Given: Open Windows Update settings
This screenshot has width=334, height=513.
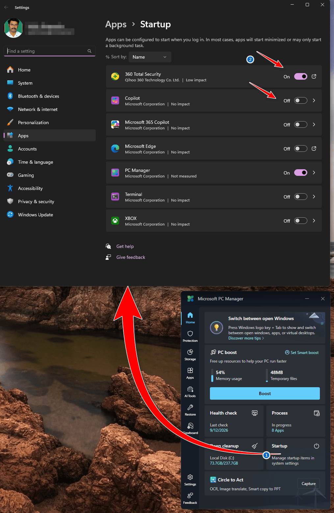Looking at the screenshot, I should (x=50, y=215).
